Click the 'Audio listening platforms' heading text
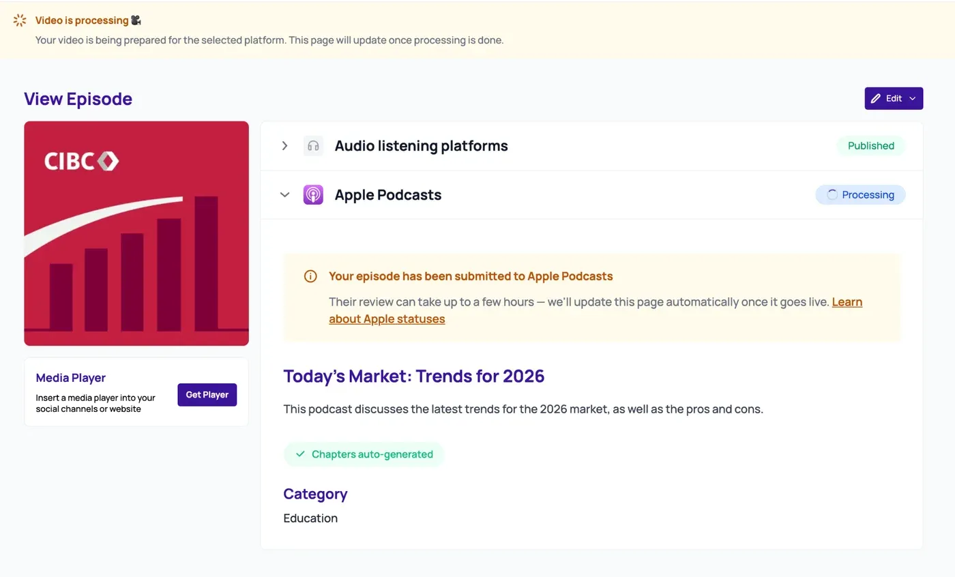This screenshot has width=955, height=577. [421, 146]
